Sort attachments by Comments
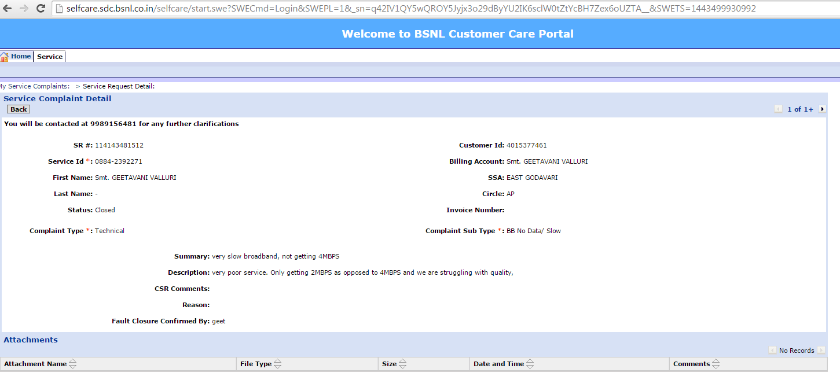The height and width of the screenshot is (376, 840). 716,364
